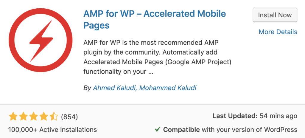Click the italic By author label
Viewport: 305px width, 138px height.
tap(87, 88)
